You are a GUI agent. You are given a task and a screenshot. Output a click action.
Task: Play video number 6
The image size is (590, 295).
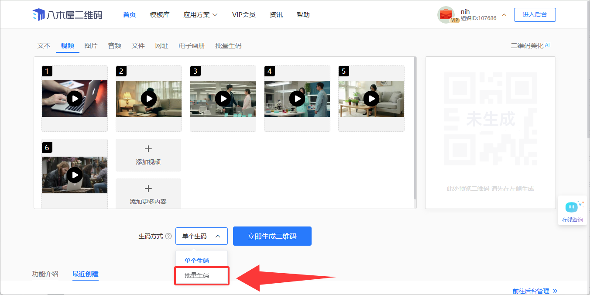click(x=75, y=175)
